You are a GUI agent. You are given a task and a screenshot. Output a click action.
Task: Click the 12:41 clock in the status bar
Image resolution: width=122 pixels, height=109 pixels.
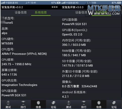31,3
